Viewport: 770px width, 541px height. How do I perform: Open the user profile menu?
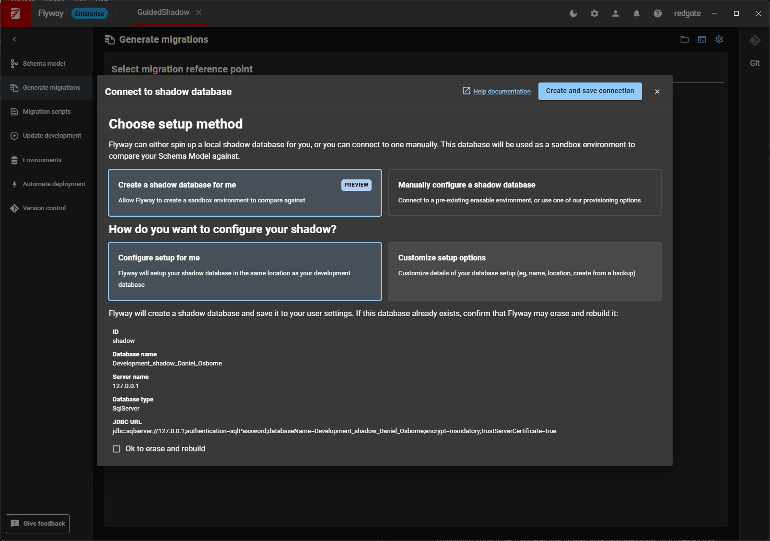(615, 13)
